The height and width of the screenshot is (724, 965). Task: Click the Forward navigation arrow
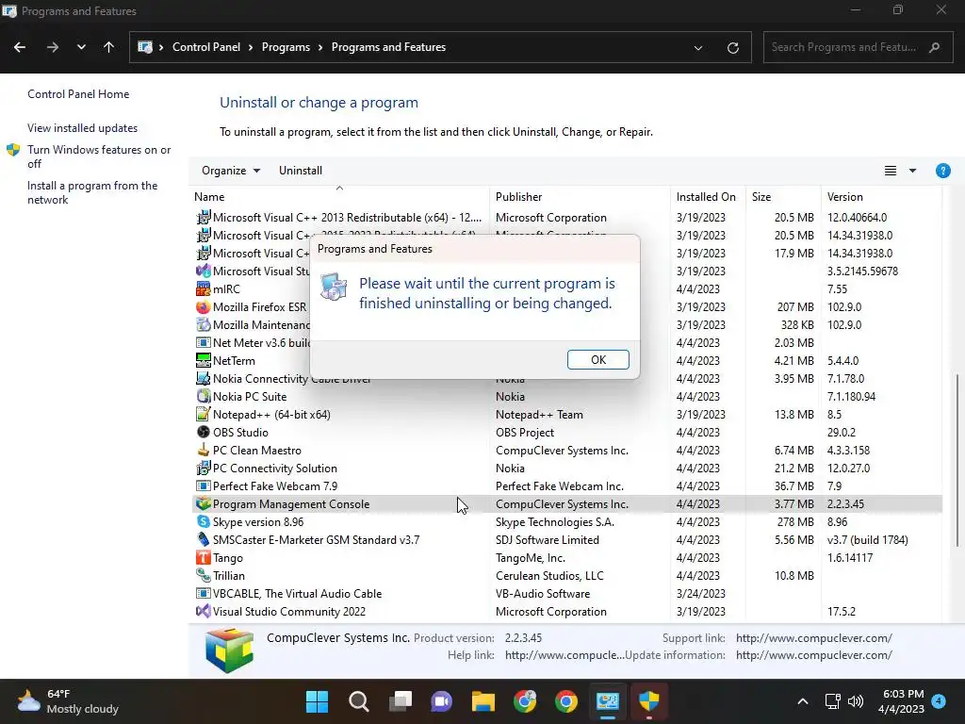(53, 47)
